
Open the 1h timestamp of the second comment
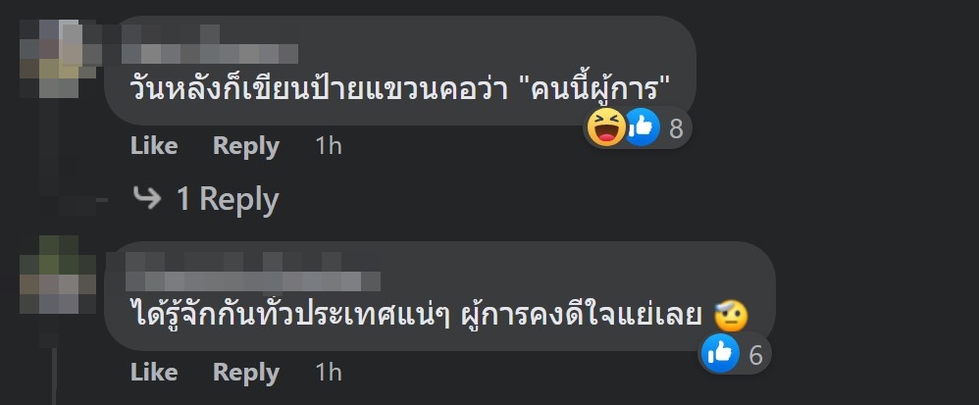click(x=329, y=373)
